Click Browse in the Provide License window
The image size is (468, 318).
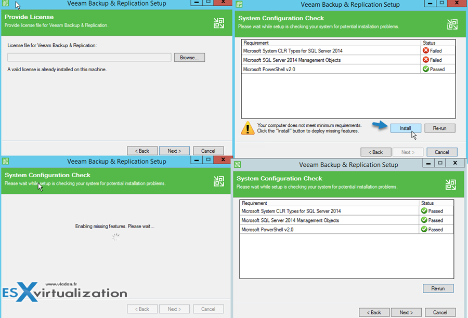[x=189, y=58]
